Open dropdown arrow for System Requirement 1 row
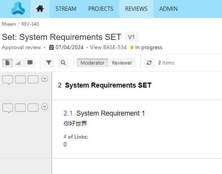Image resolution: width=222 pixels, height=174 pixels. coord(45,107)
